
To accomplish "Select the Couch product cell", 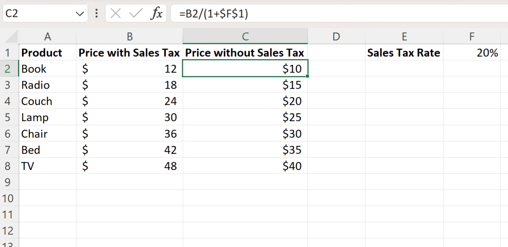I will 48,101.
